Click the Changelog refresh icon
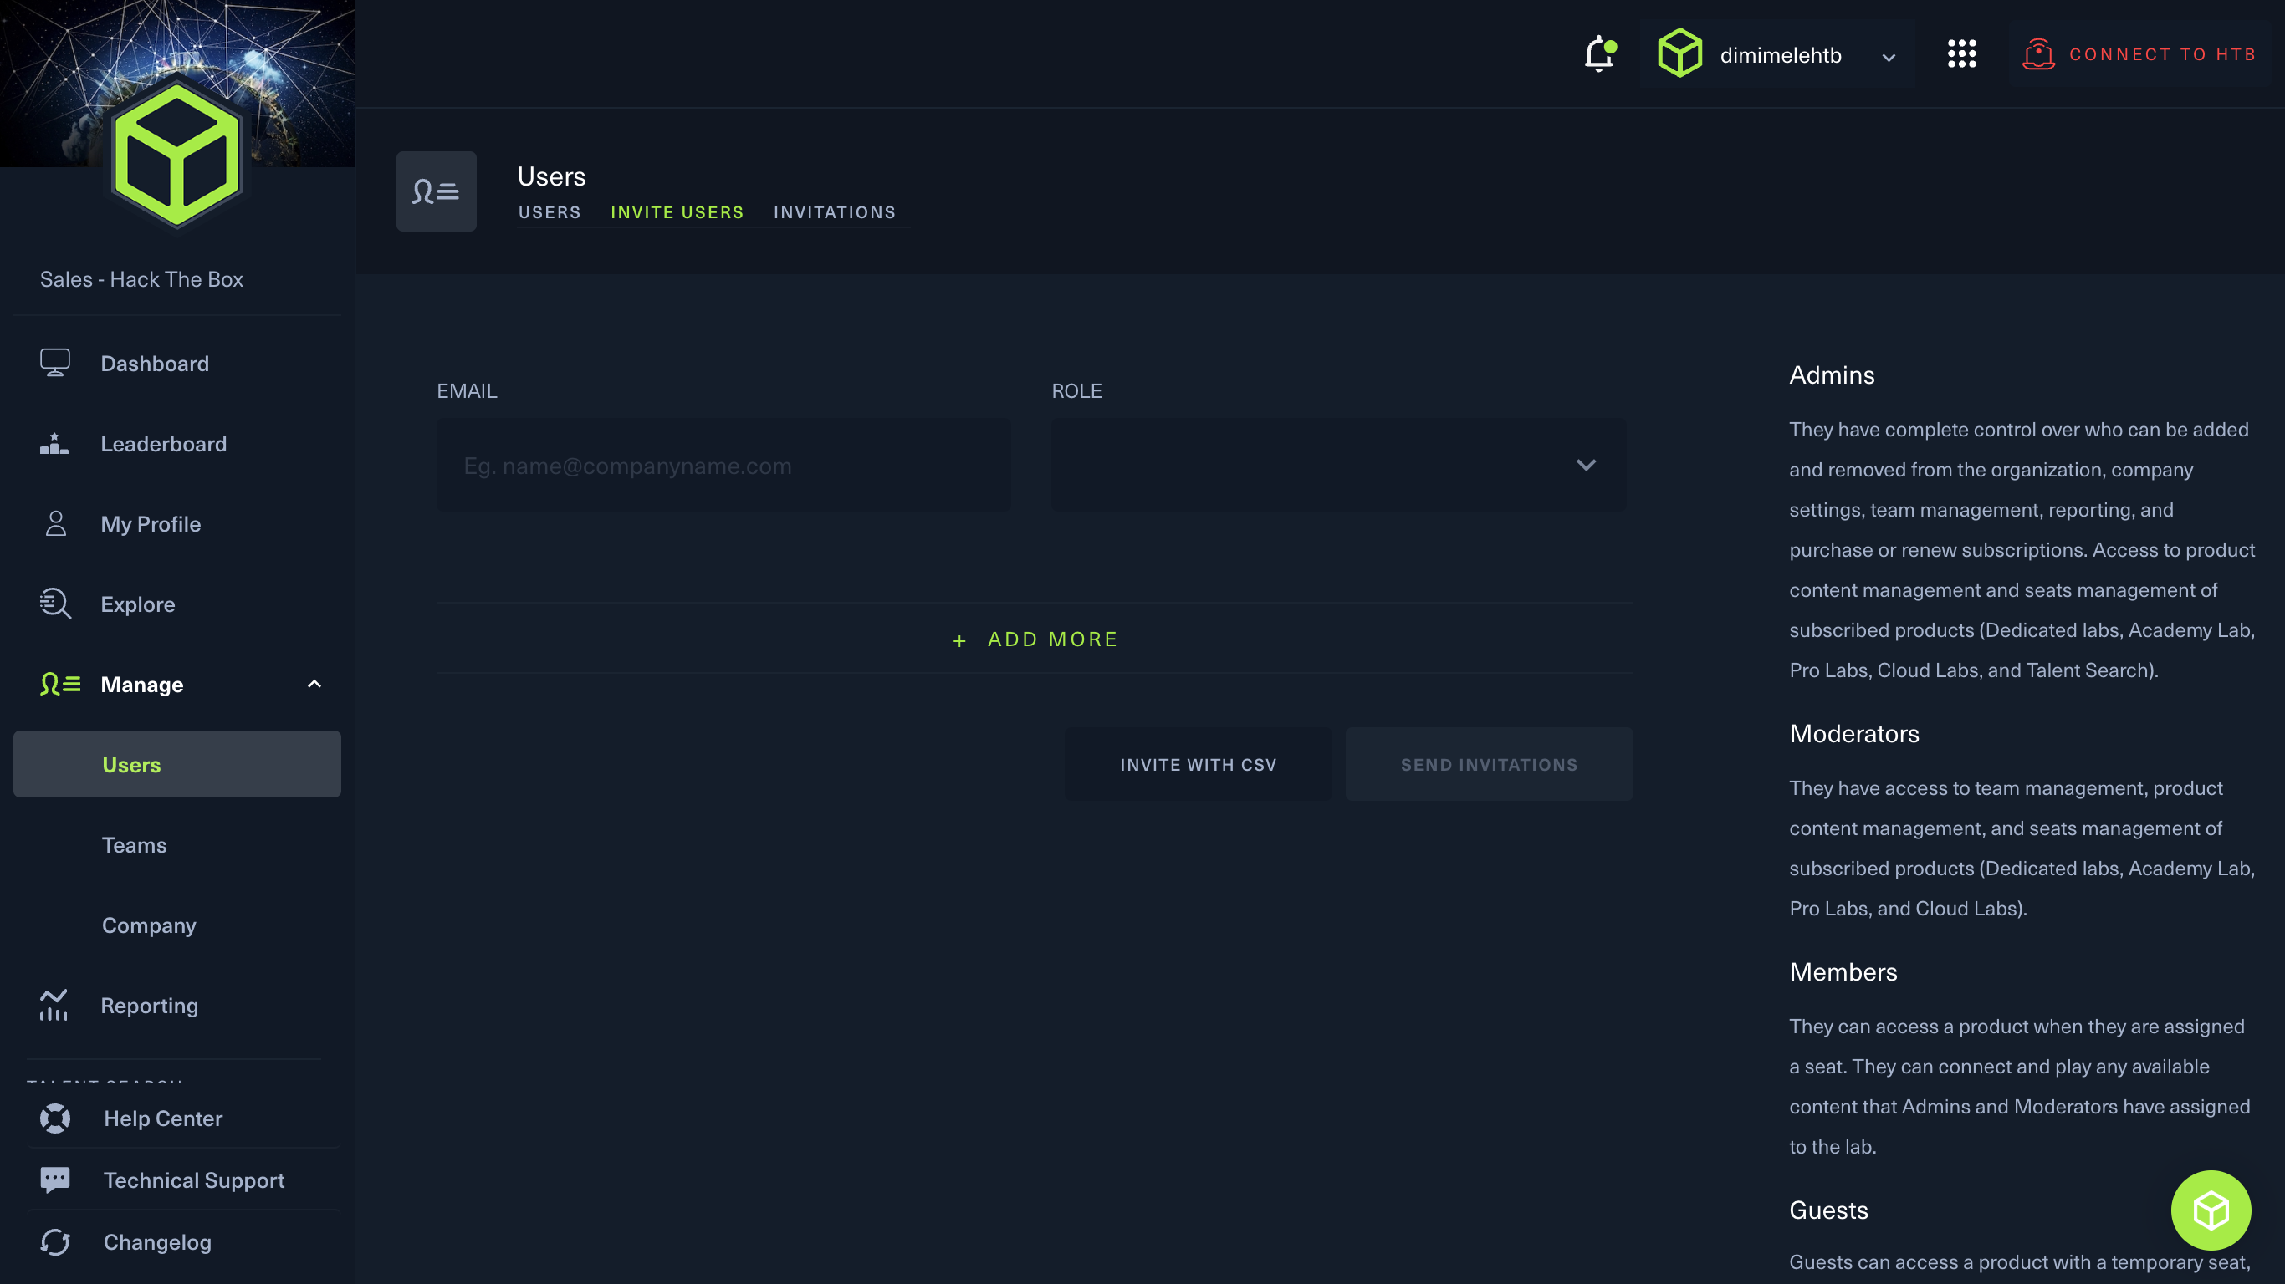Screen dimensions: 2285x1284 point(55,1241)
